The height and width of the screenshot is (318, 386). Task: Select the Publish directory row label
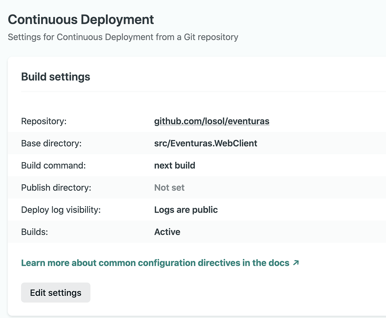[x=56, y=188]
